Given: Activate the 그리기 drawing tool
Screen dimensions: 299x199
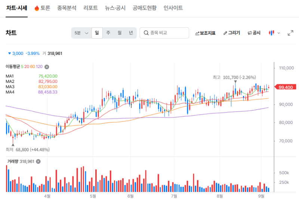Looking at the screenshot, I should (x=232, y=33).
